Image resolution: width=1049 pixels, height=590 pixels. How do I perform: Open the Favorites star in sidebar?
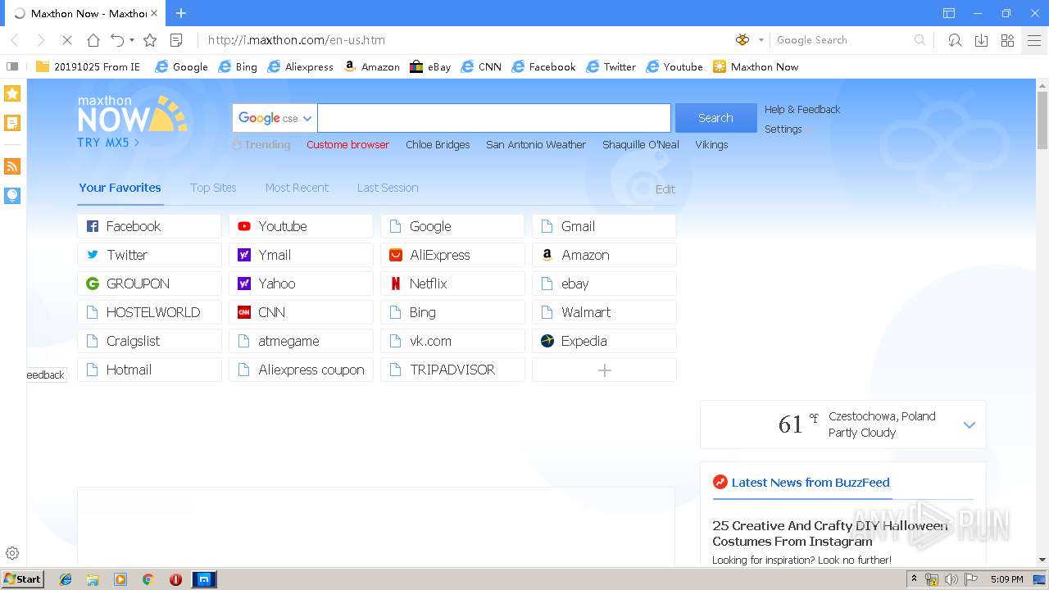(12, 93)
